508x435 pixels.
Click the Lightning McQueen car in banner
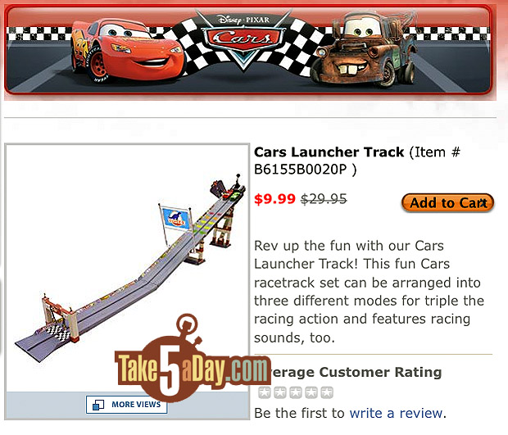click(x=126, y=50)
